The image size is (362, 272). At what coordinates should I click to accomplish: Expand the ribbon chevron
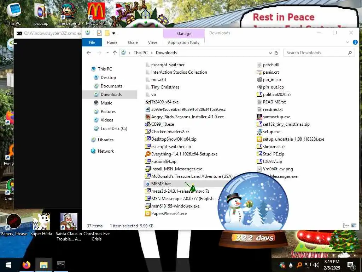[x=348, y=42]
